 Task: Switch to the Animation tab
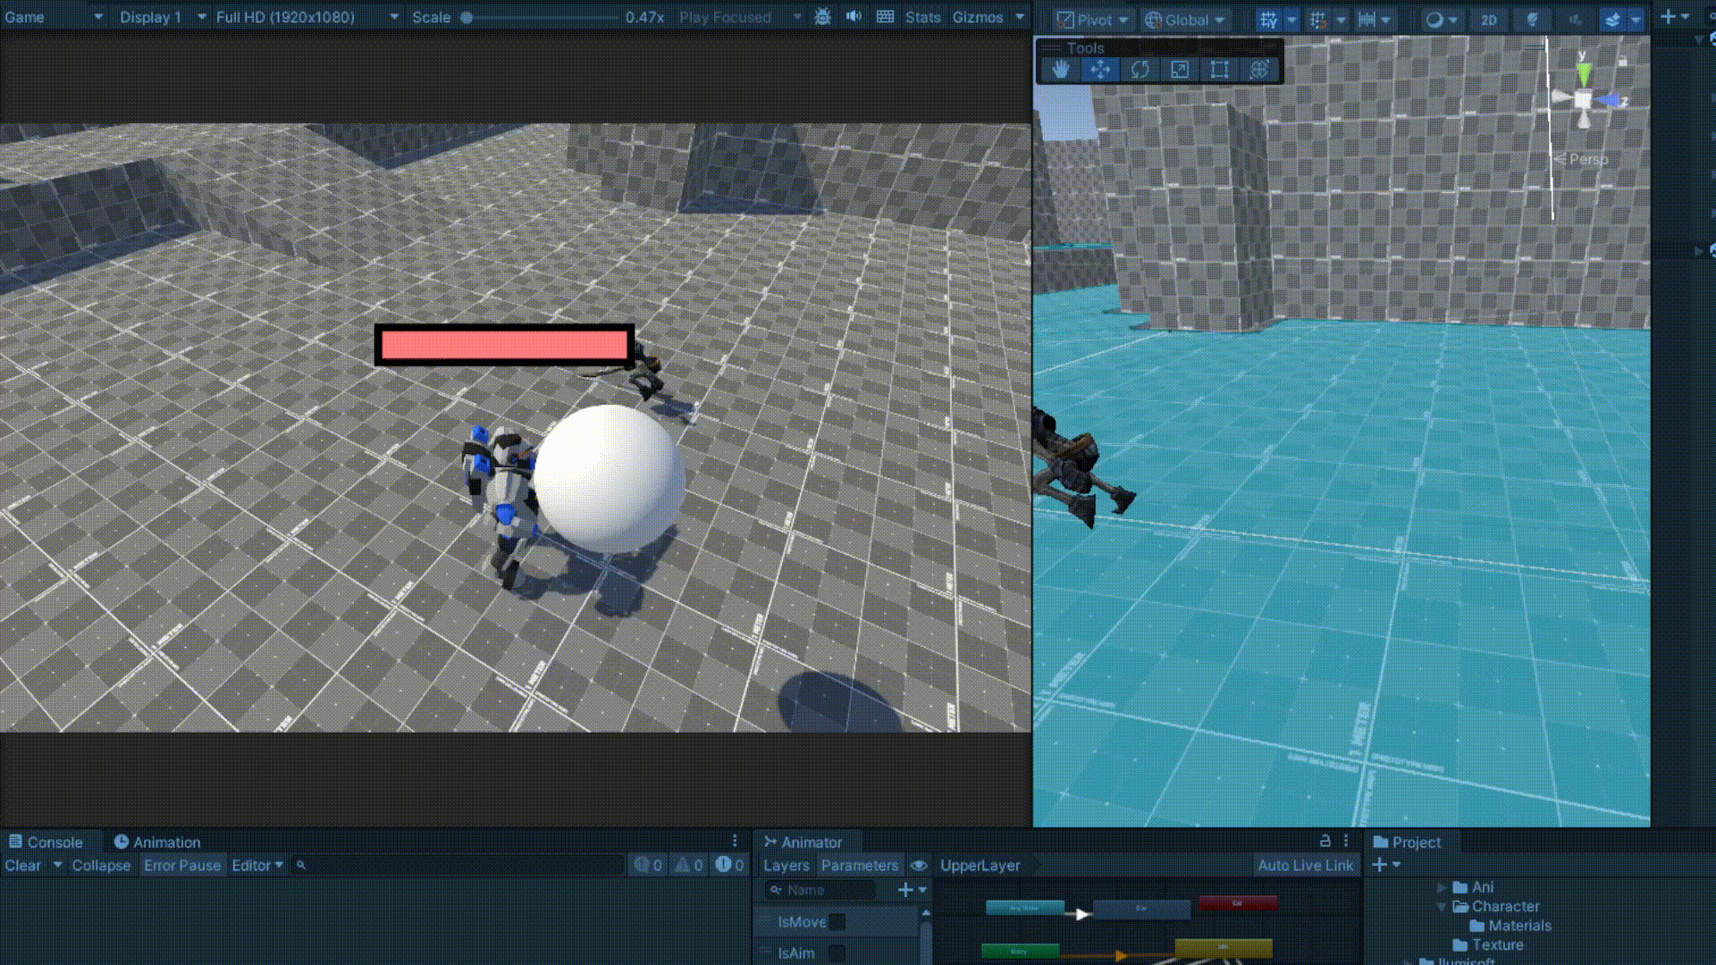(157, 842)
